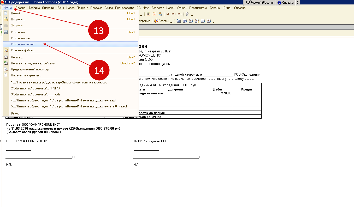Open the Сервис menu
The image size is (354, 207).
(215, 8)
